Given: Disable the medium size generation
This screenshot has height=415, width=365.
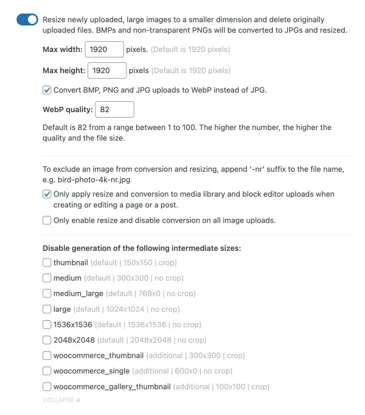Looking at the screenshot, I should [x=47, y=278].
